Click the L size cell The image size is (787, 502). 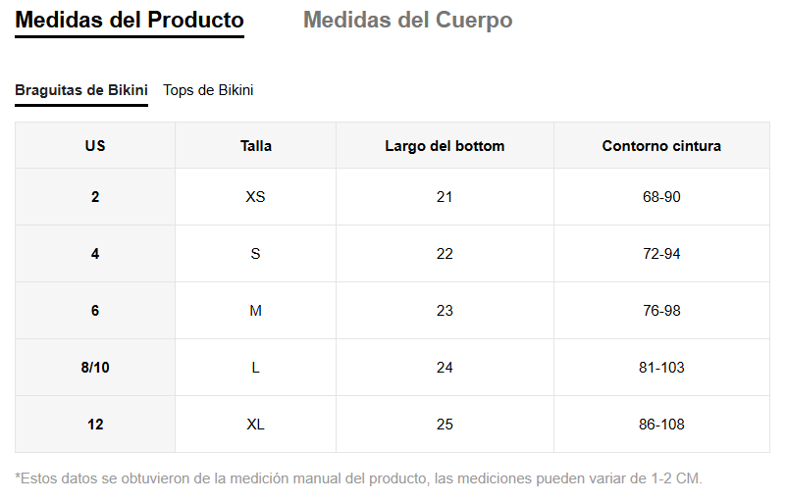coord(255,368)
